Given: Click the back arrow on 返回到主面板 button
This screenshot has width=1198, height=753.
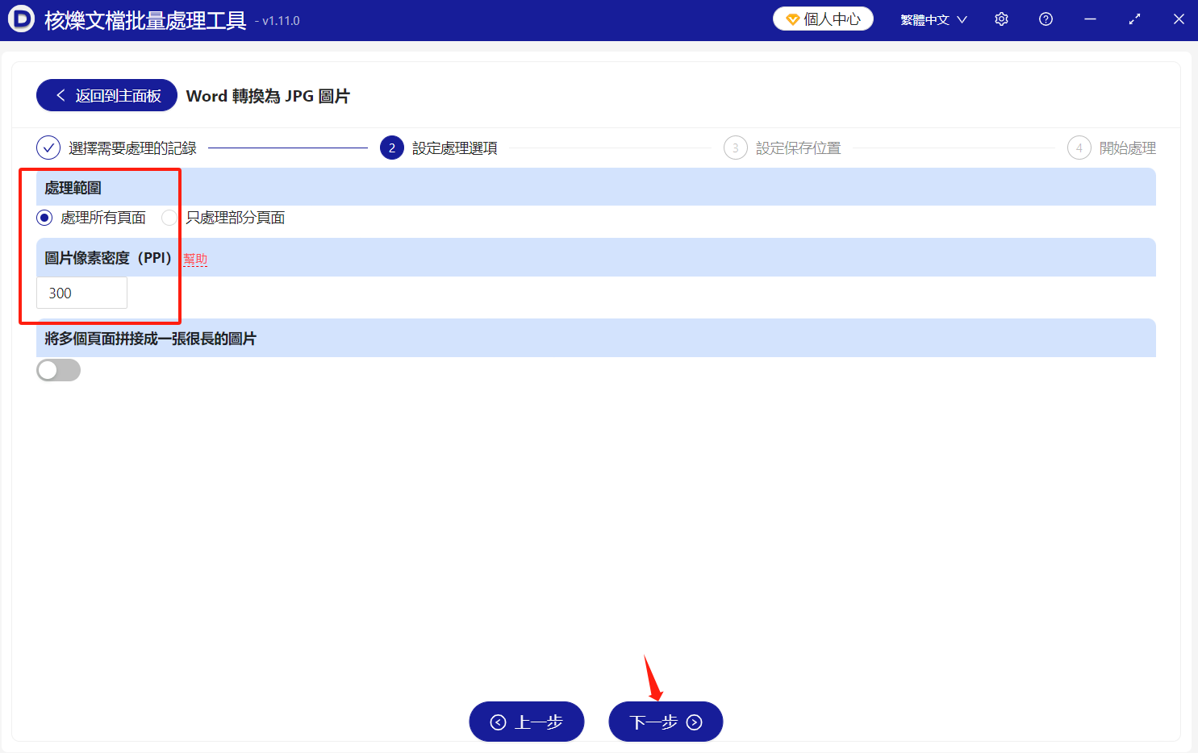Looking at the screenshot, I should pyautogui.click(x=61, y=95).
